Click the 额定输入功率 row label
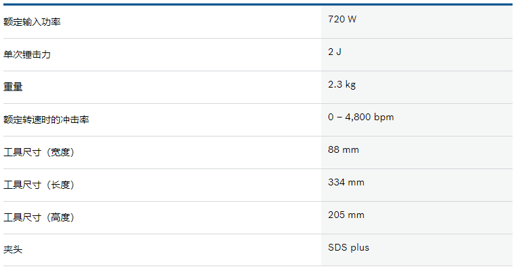 click(32, 22)
